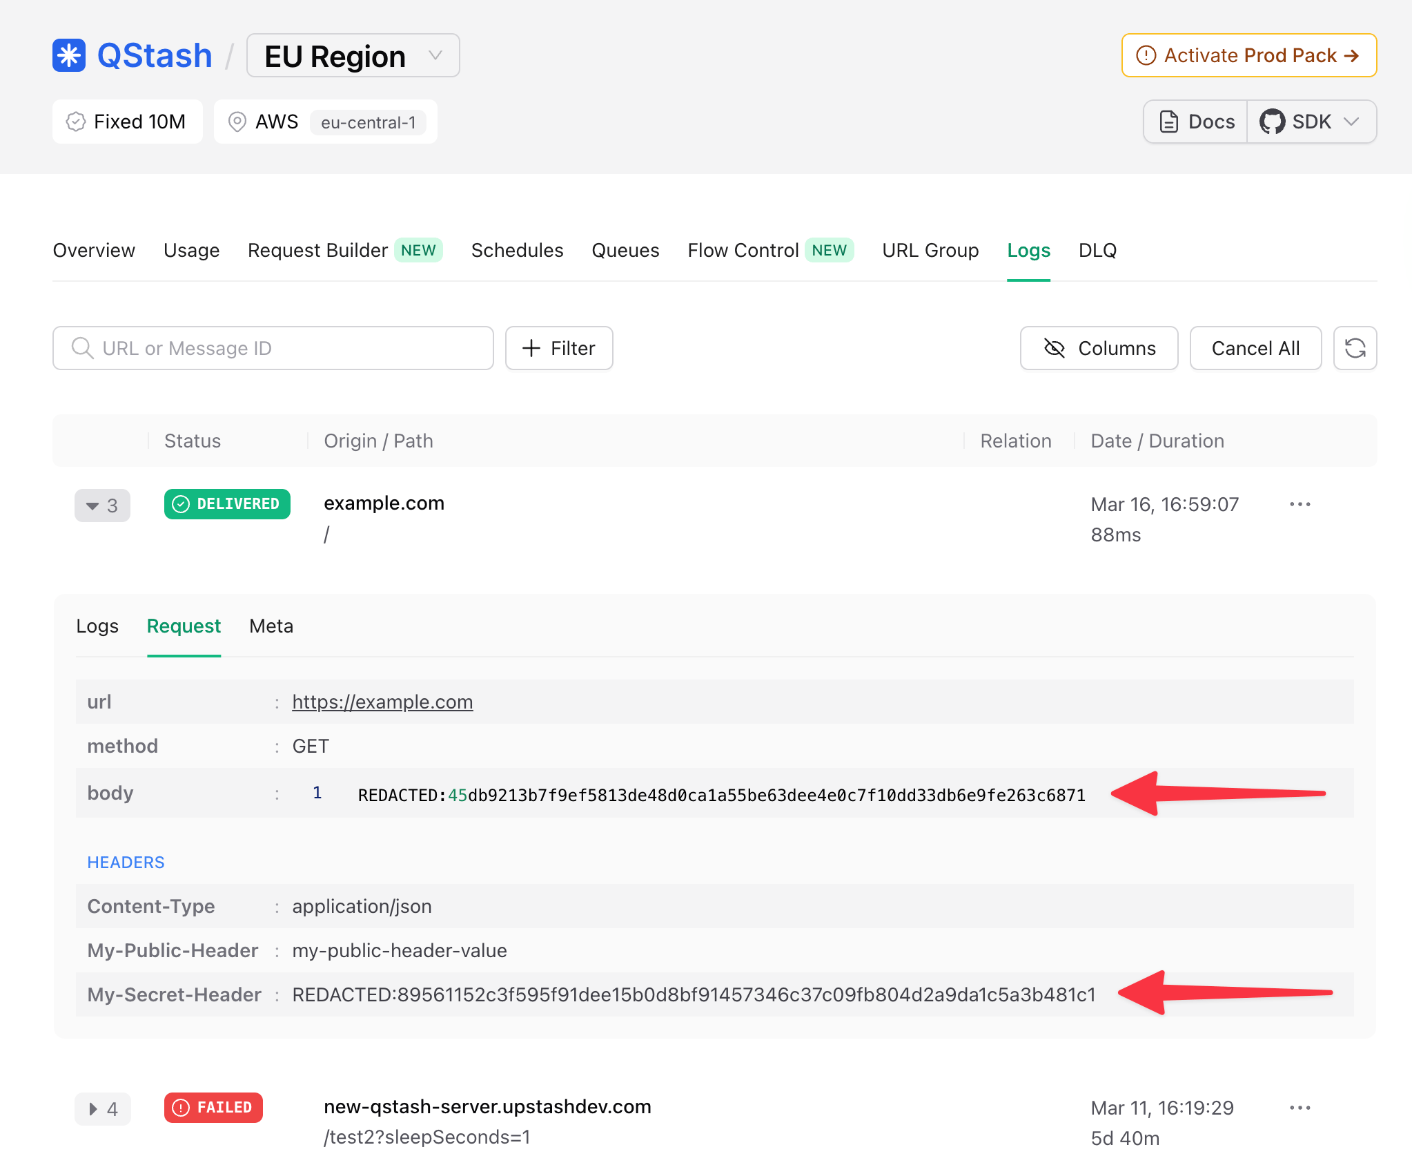Image resolution: width=1412 pixels, height=1174 pixels.
Task: Click the warning icon on Activate Prod Pack
Action: tap(1146, 55)
